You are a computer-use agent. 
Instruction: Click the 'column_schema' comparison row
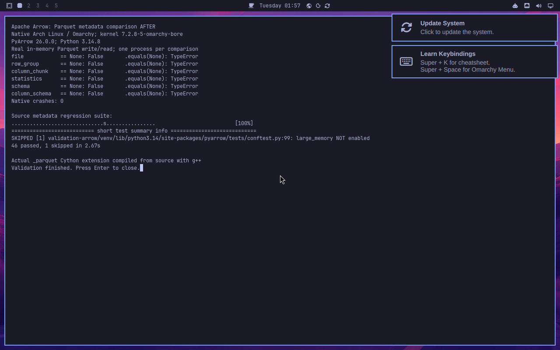tap(105, 94)
